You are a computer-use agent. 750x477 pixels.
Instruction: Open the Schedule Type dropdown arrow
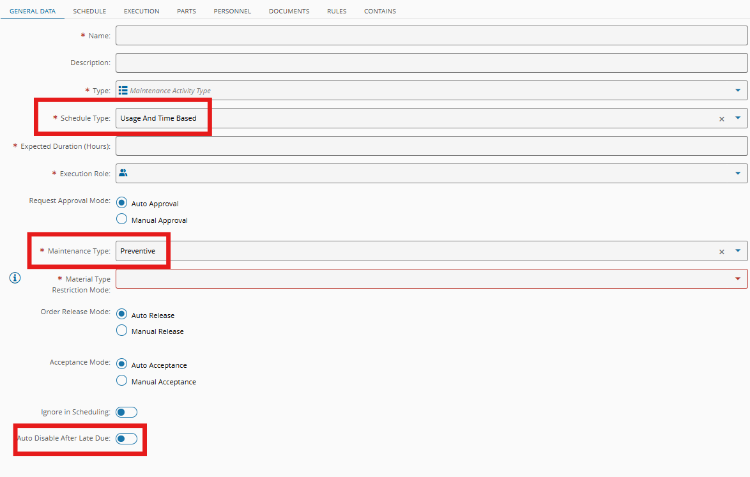point(738,117)
